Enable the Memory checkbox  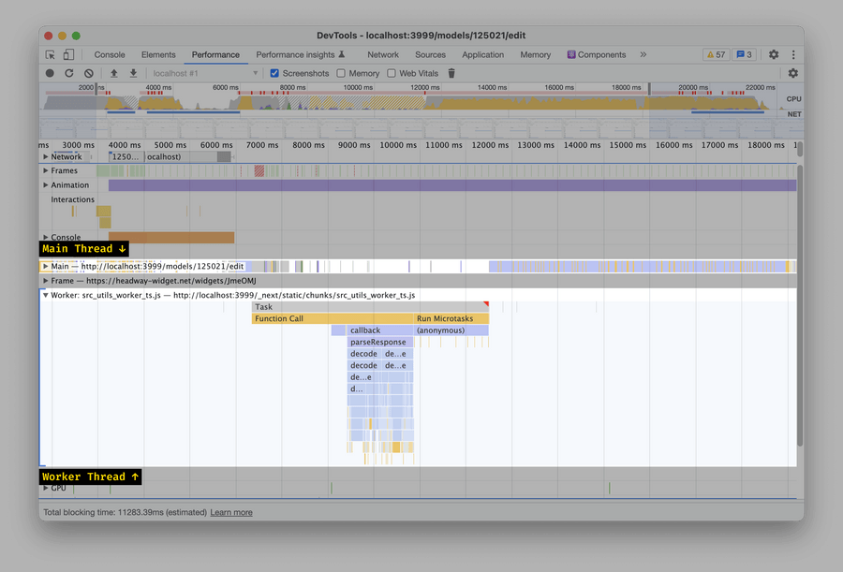[341, 73]
